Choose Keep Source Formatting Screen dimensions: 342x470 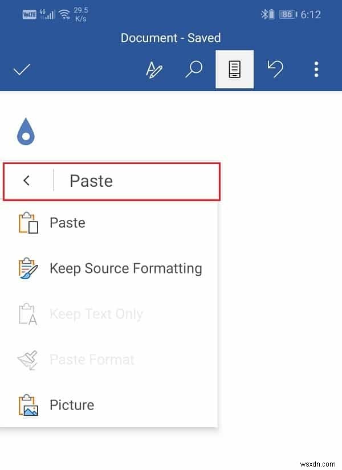(x=125, y=268)
